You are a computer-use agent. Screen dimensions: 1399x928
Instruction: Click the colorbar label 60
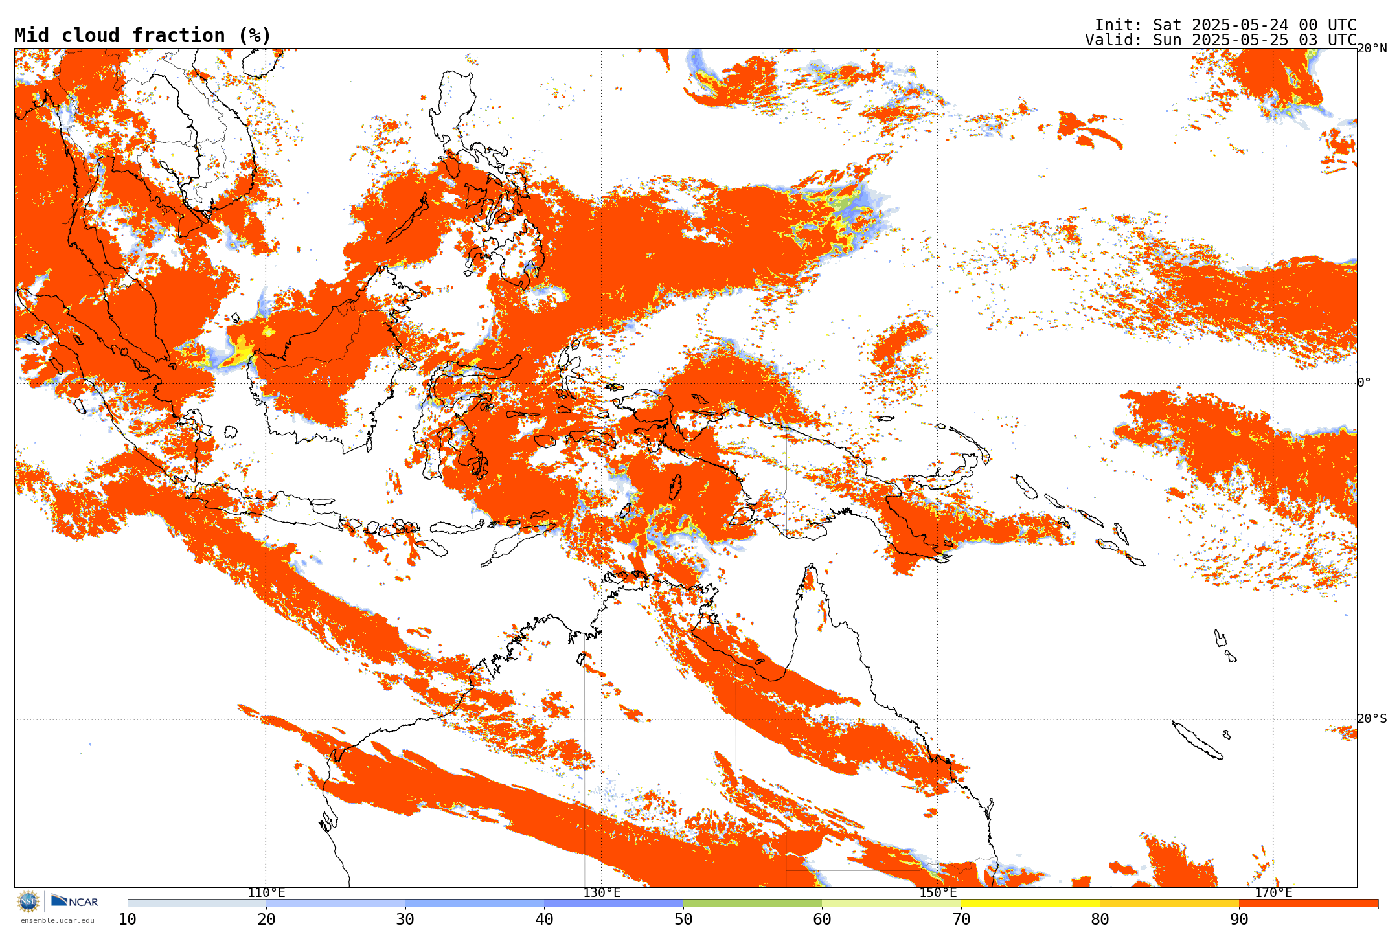822,919
